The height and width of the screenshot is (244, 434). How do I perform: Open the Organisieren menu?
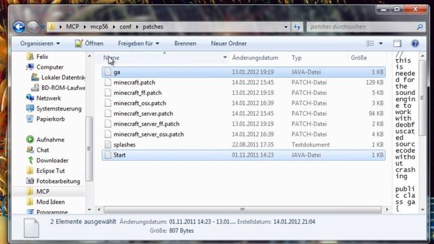tap(40, 43)
